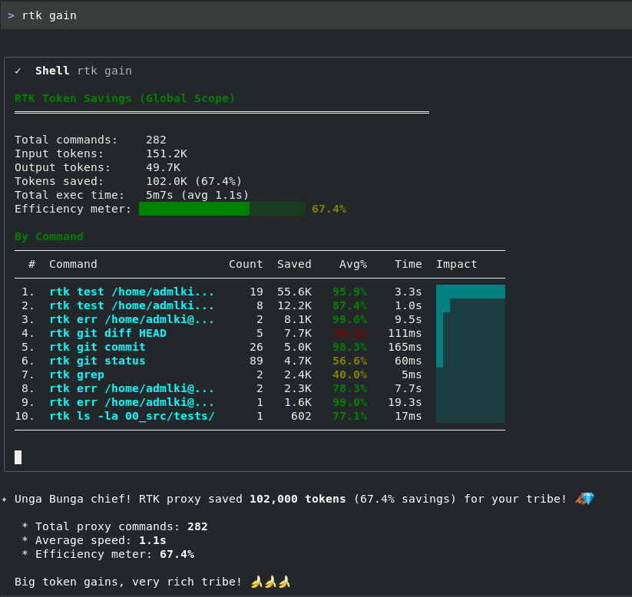Click the 'Count' column header
632x597 pixels.
pyautogui.click(x=246, y=264)
